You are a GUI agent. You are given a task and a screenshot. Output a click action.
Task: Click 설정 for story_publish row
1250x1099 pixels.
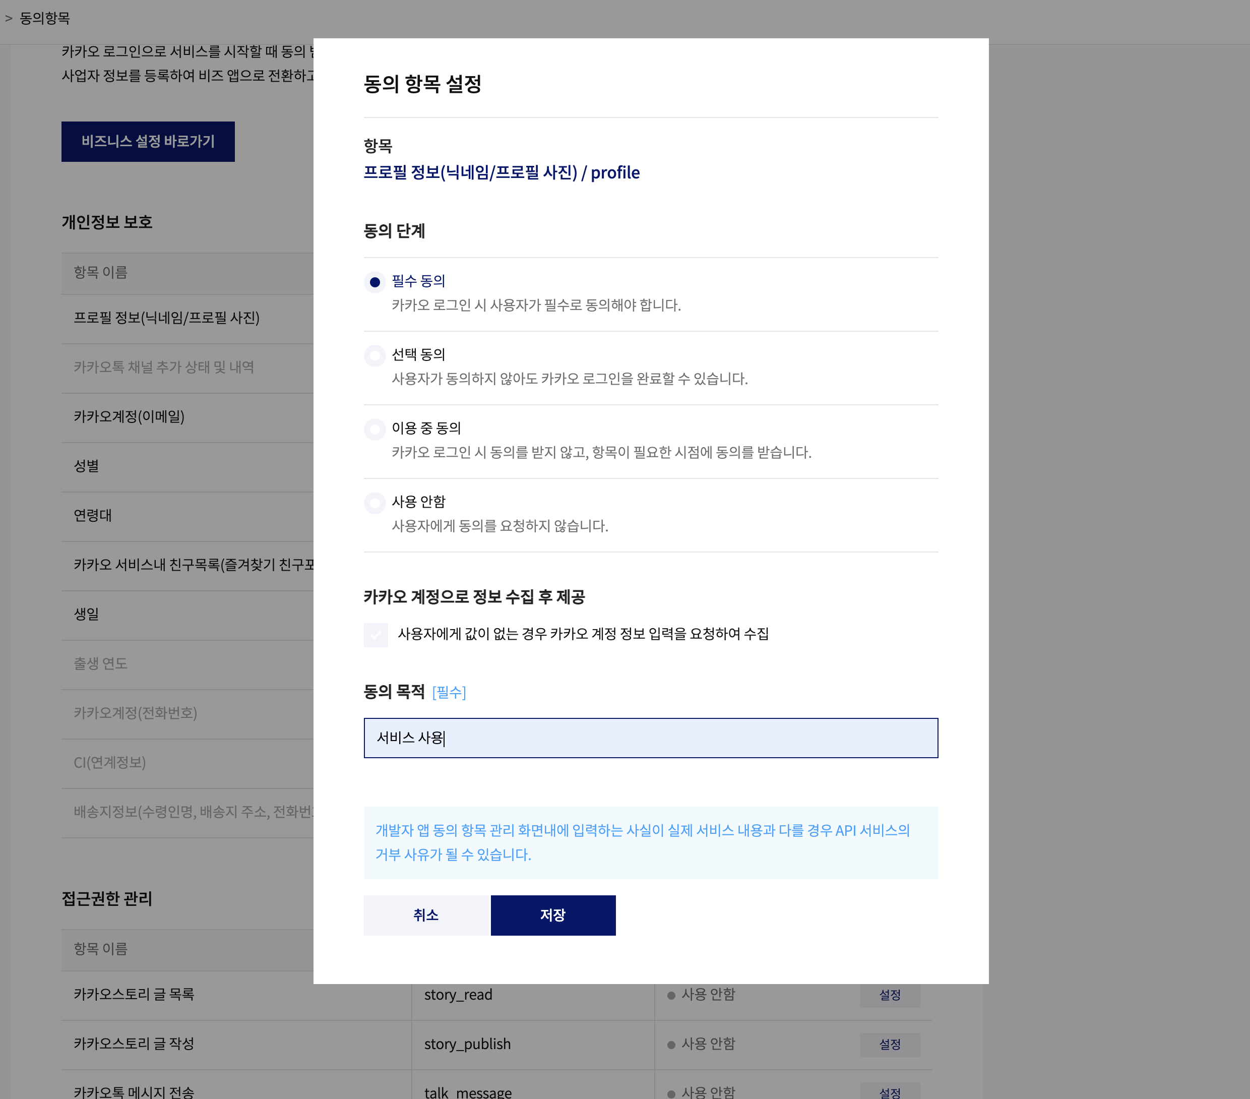[889, 1045]
